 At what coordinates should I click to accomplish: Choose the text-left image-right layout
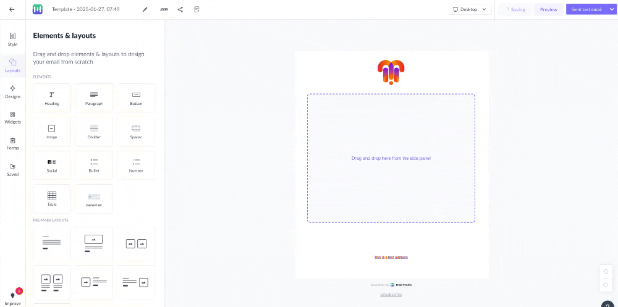point(136,282)
